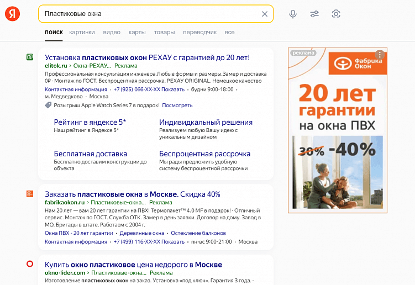Click Посмотреть link for Apple Watch promo

click(177, 105)
